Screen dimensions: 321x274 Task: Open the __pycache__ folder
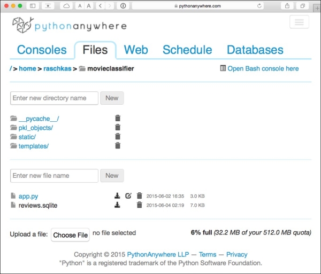pos(39,119)
